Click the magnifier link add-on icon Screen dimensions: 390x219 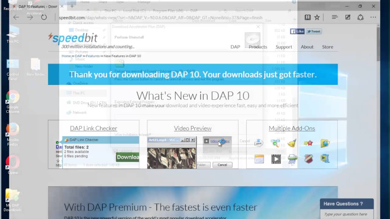(275, 143)
